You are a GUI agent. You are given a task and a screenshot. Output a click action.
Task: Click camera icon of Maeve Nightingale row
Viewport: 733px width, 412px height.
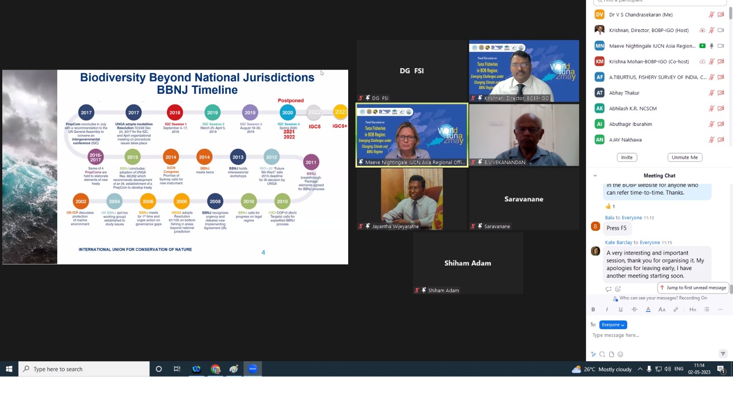[721, 46]
